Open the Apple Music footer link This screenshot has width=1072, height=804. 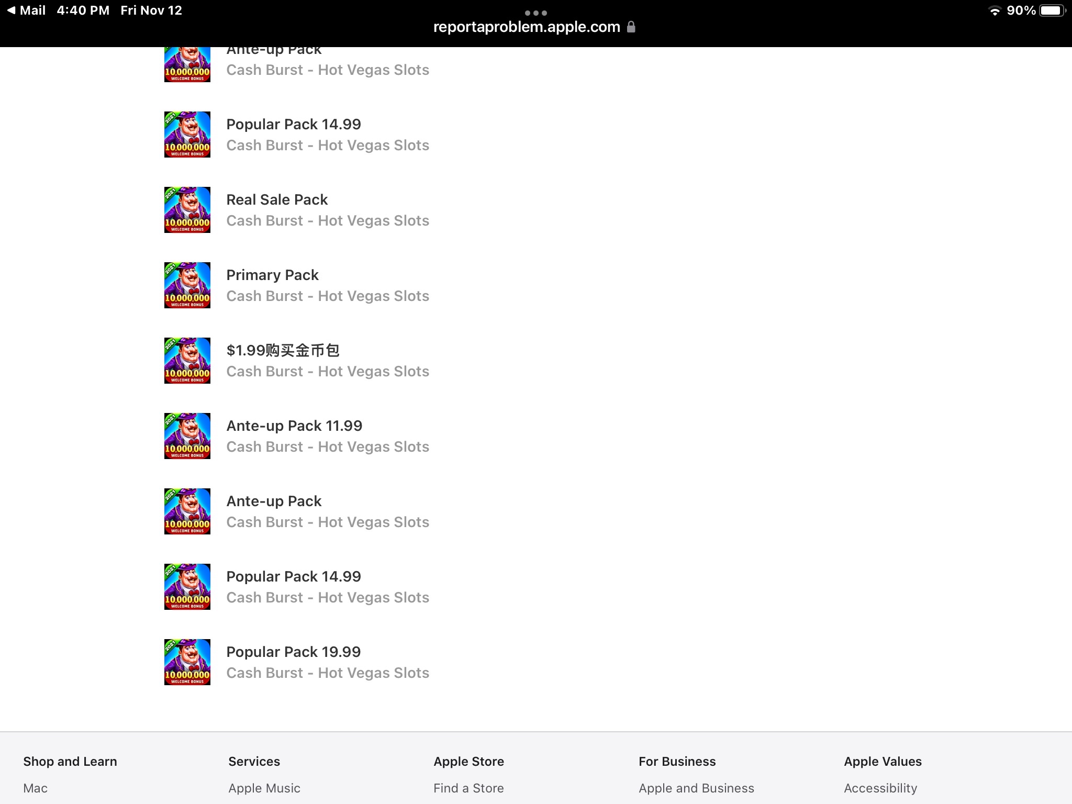pyautogui.click(x=264, y=788)
